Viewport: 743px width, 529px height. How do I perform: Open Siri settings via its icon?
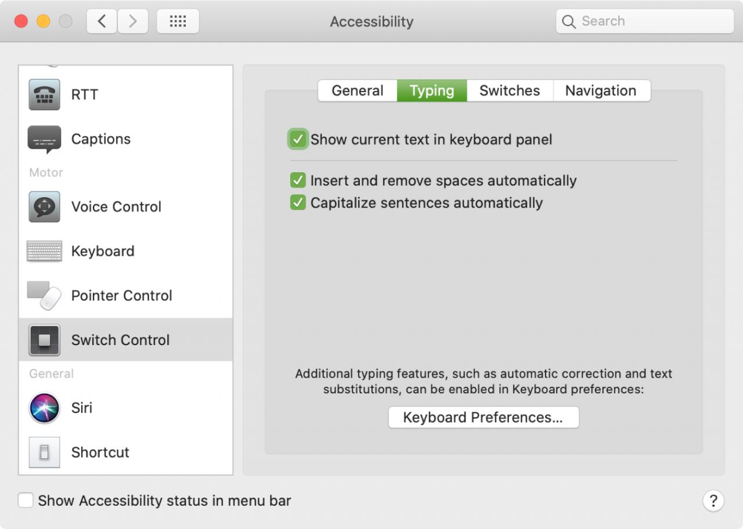pyautogui.click(x=44, y=408)
